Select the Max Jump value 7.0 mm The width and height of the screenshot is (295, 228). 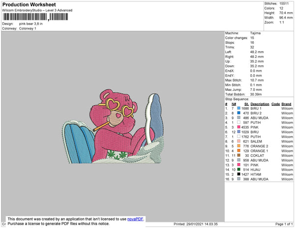(x=256, y=89)
